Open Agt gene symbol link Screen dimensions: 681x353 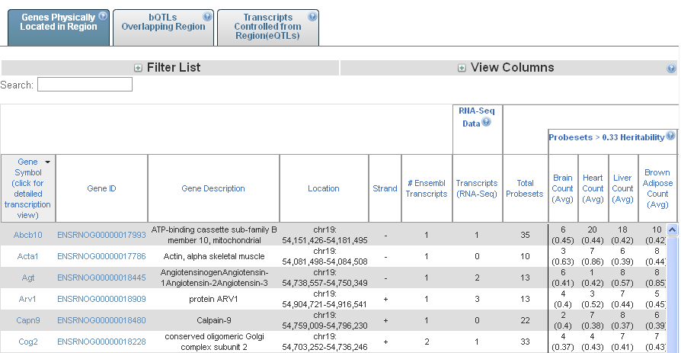click(27, 278)
